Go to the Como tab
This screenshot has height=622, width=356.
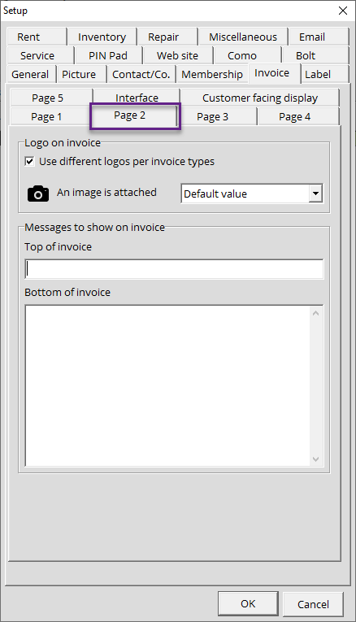point(247,55)
